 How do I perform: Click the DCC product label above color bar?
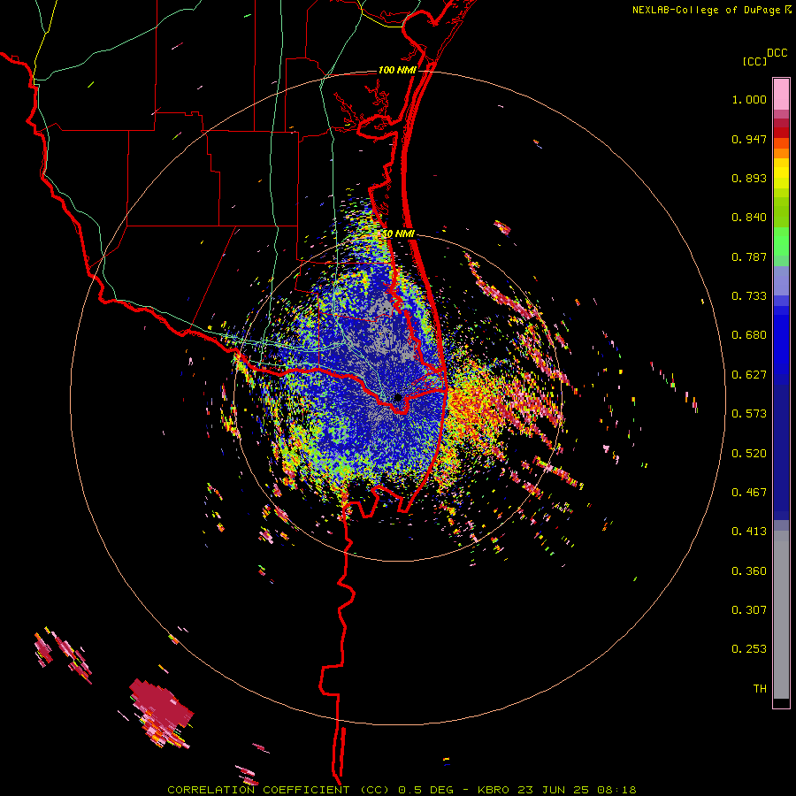pos(777,53)
